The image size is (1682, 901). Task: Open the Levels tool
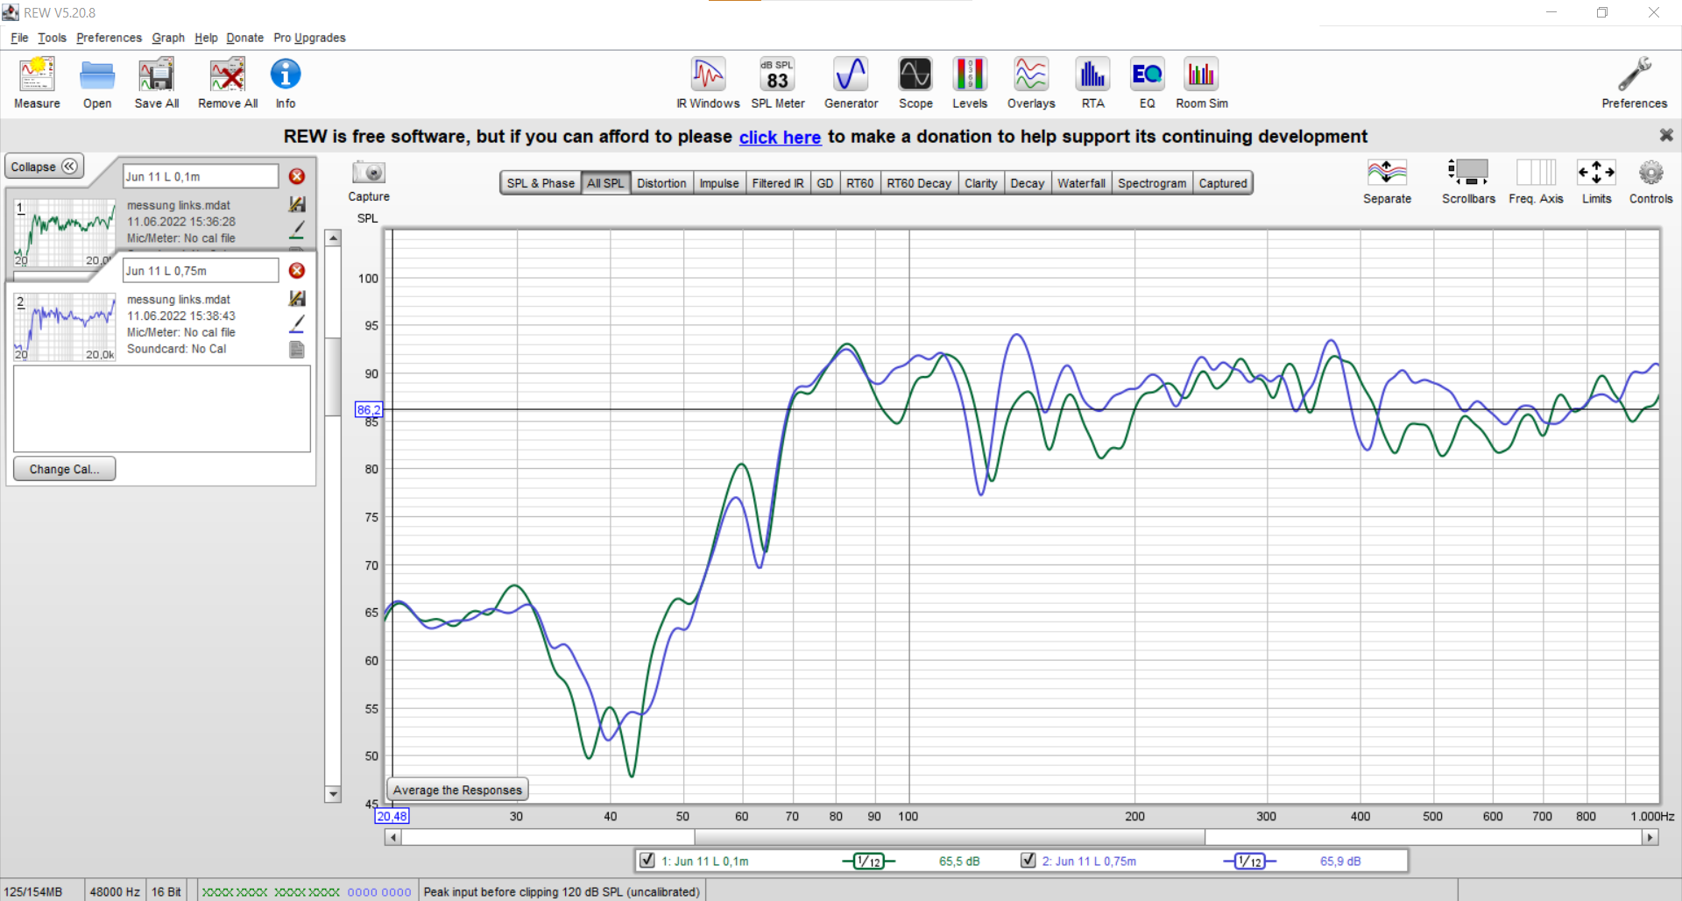(x=970, y=83)
